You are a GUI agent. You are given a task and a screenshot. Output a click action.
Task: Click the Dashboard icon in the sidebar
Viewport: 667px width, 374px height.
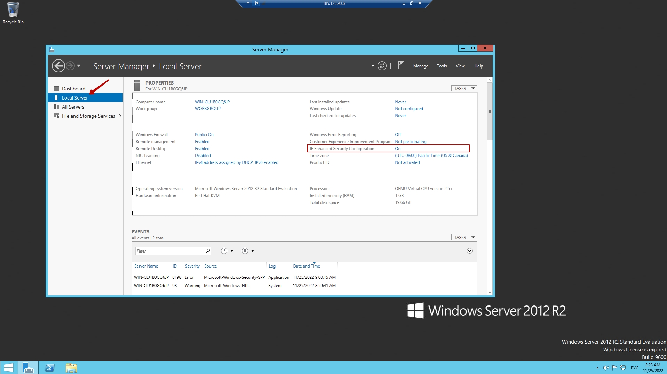coord(56,88)
